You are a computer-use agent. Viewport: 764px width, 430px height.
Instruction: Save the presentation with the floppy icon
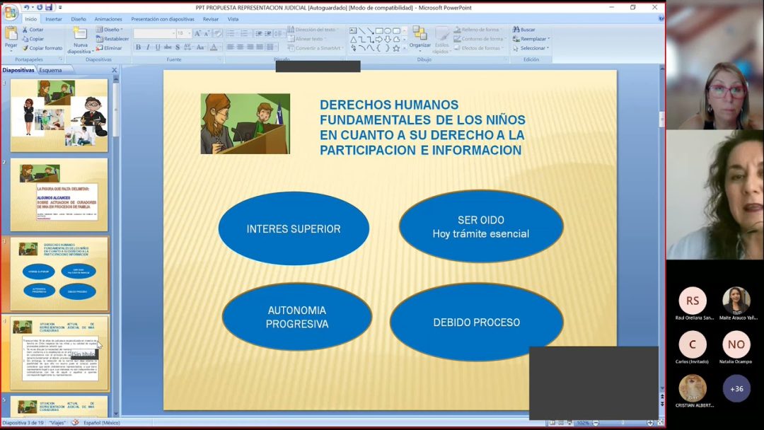[x=49, y=7]
